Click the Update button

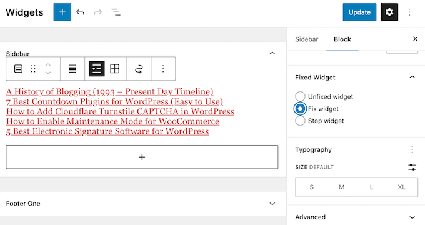[x=359, y=12]
